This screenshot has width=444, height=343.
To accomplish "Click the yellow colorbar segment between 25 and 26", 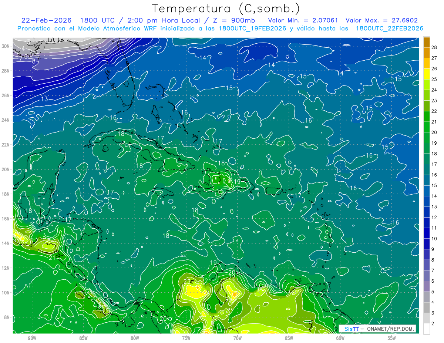I will (427, 74).
